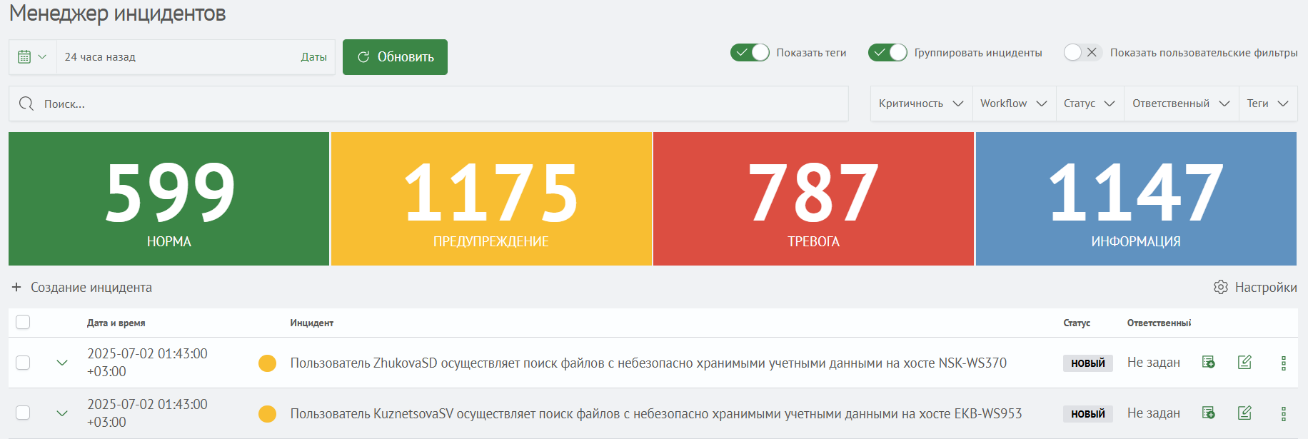This screenshot has height=439, width=1308.
Task: Tick the select-all checkbox in table header
Action: pyautogui.click(x=23, y=322)
